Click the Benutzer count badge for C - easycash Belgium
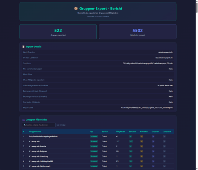198x170 pixels. (131, 151)
